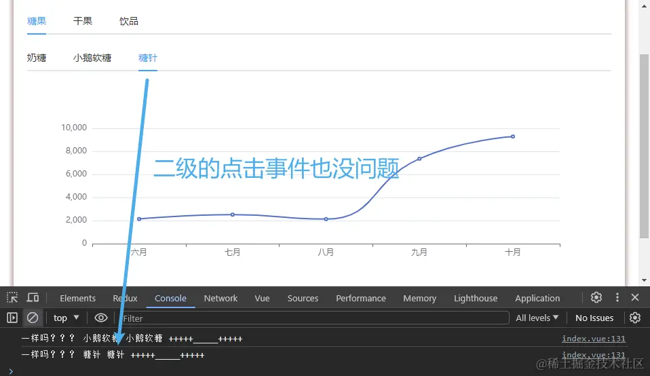Click the console Filter input field
650x376 pixels.
[314, 318]
